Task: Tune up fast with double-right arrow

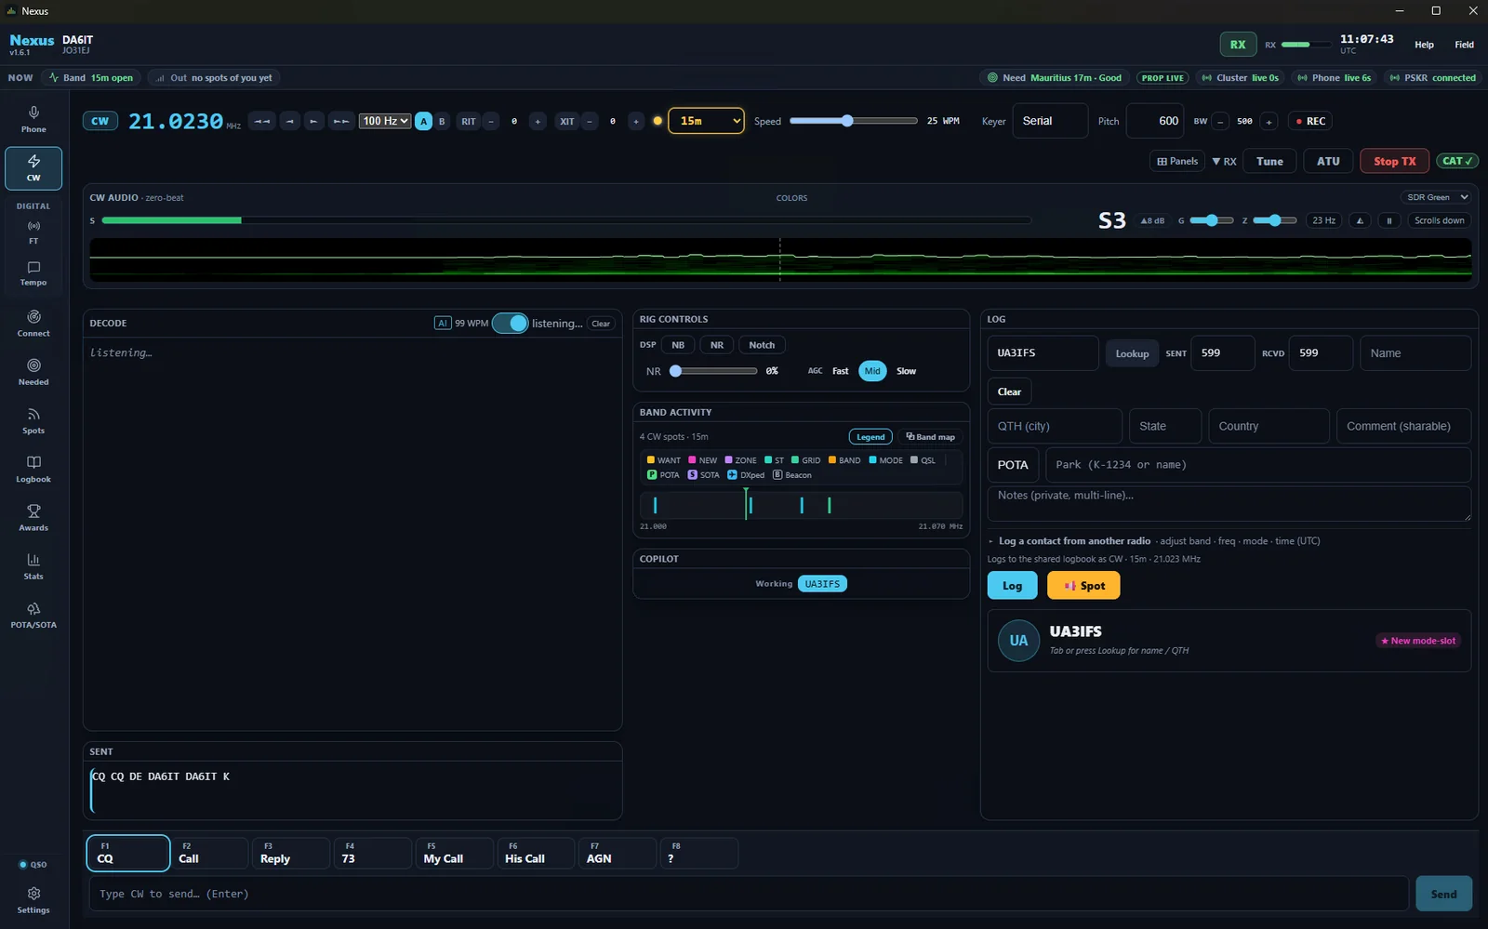Action: tap(341, 121)
